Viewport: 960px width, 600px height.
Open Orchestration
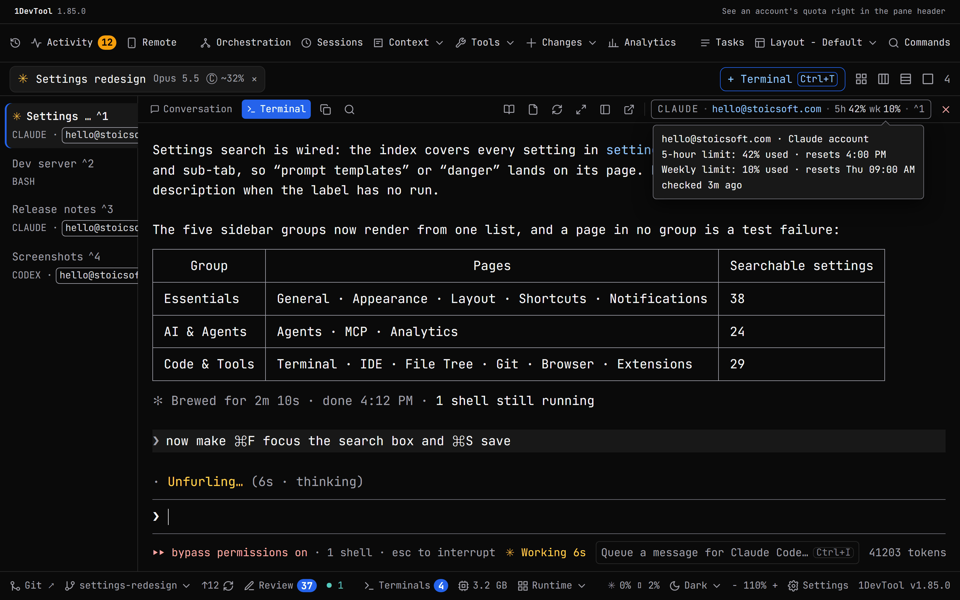(x=246, y=43)
